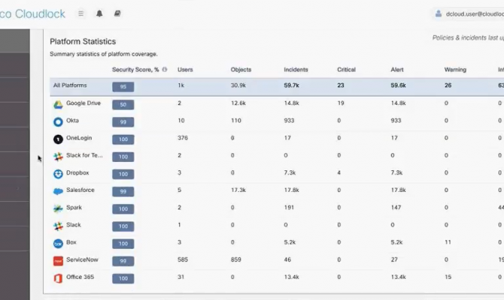Click the All Platforms score badge 95

[123, 87]
